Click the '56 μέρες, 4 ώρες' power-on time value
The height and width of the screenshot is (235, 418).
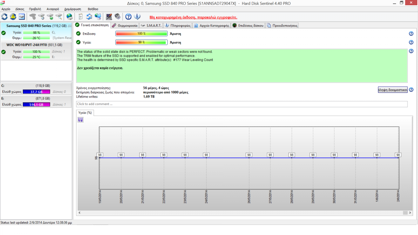(156, 88)
